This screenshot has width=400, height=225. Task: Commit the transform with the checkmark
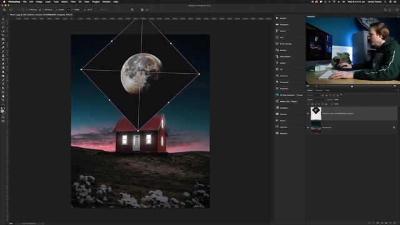(147, 10)
